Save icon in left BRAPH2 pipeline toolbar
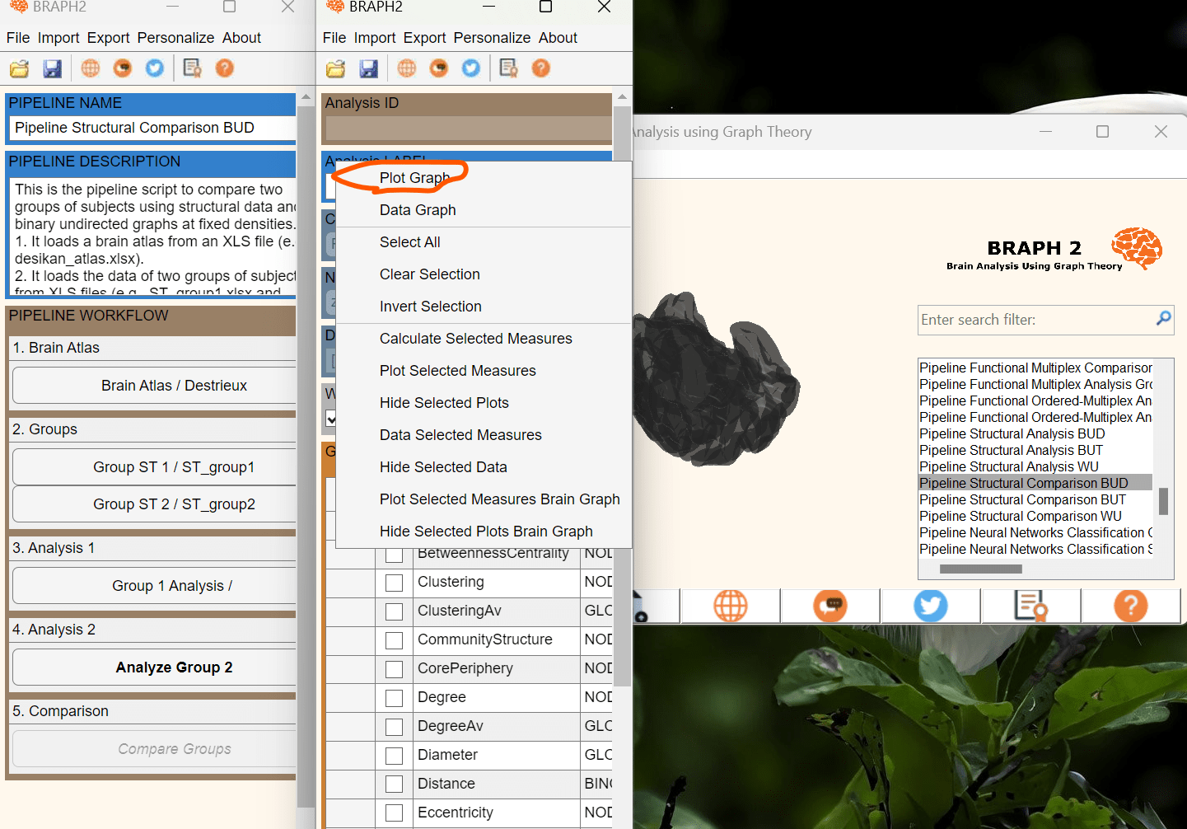This screenshot has height=829, width=1187. click(x=52, y=68)
